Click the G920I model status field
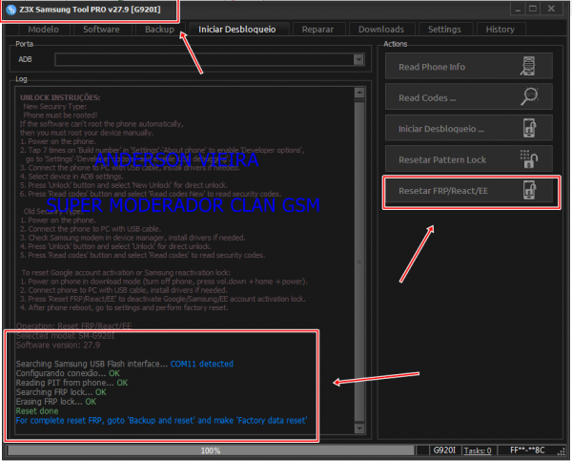The height and width of the screenshot is (461, 572). pyautogui.click(x=444, y=451)
